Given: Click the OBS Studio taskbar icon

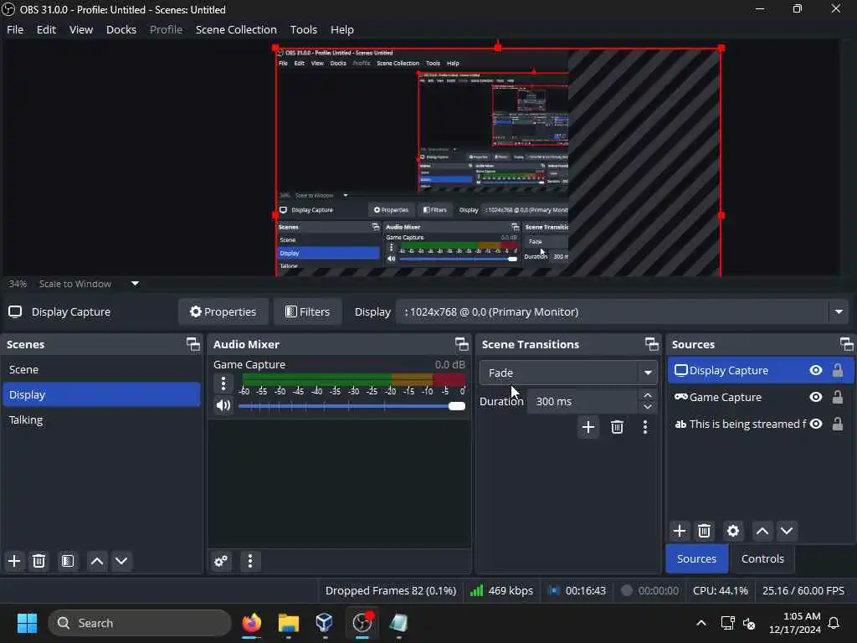Looking at the screenshot, I should [x=362, y=623].
